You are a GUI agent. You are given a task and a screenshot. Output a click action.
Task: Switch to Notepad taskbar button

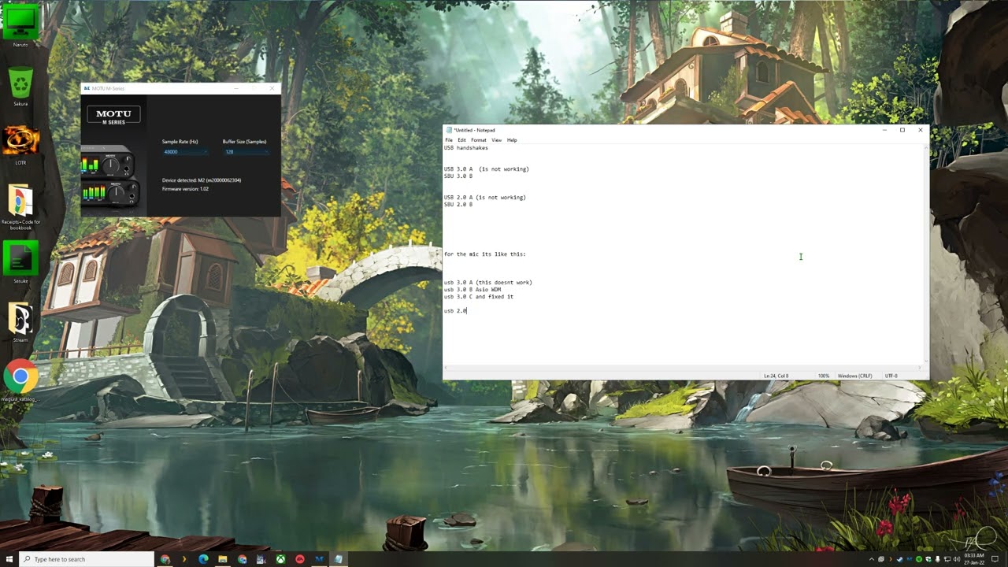pos(339,559)
